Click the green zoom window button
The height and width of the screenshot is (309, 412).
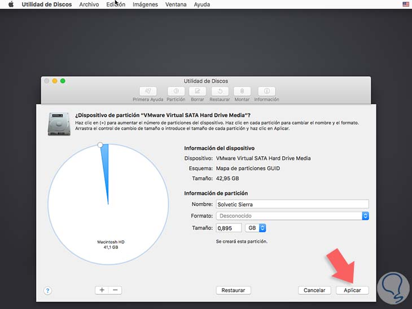[63, 81]
